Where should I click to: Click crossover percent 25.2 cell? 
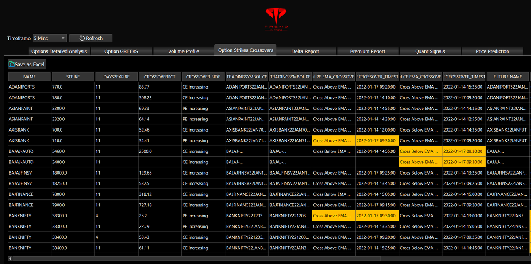[160, 216]
